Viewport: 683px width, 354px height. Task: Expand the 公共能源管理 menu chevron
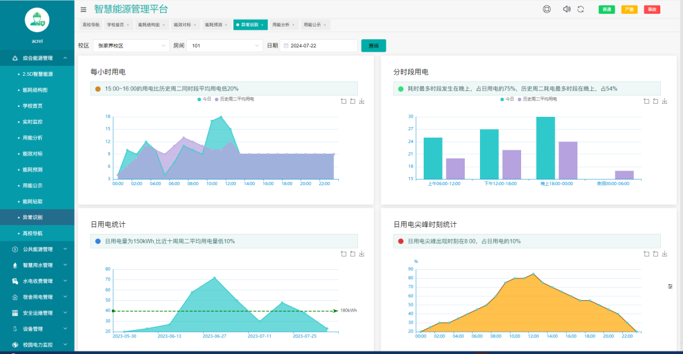(x=65, y=249)
